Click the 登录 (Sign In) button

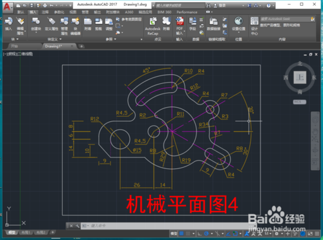(222, 6)
